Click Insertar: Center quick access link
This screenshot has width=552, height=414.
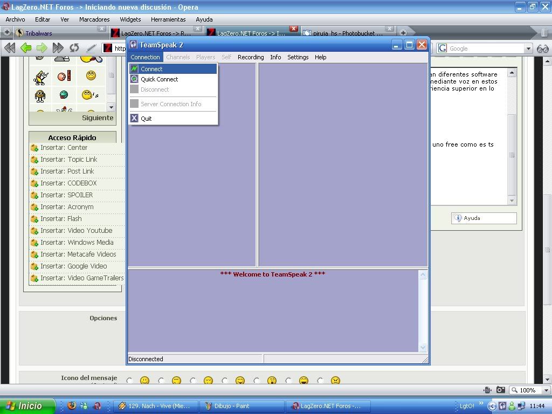[x=64, y=148]
